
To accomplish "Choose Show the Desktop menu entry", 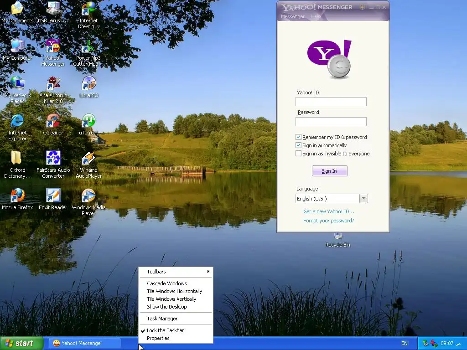I will point(176,307).
